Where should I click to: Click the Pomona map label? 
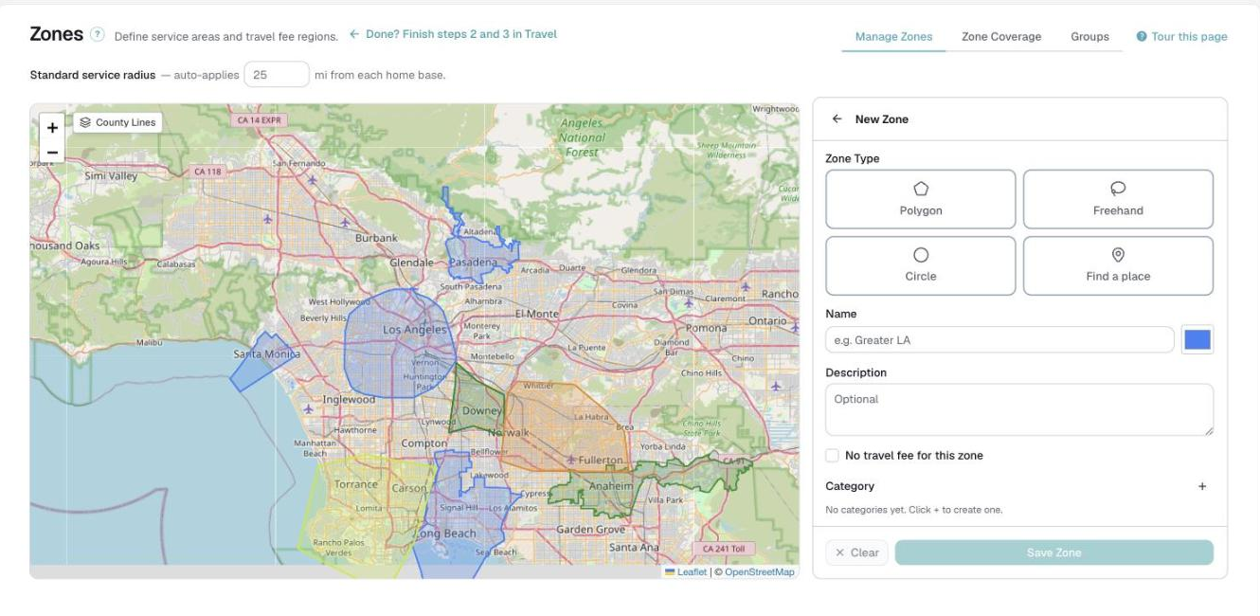(x=706, y=328)
